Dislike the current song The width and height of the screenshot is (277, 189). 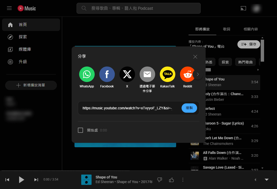(160, 180)
